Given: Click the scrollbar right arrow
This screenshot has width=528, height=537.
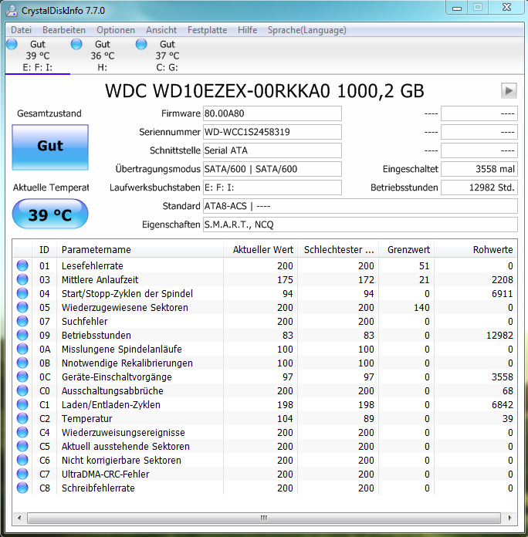Looking at the screenshot, I should [x=509, y=518].
